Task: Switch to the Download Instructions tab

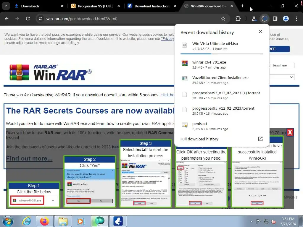Action: [152, 6]
